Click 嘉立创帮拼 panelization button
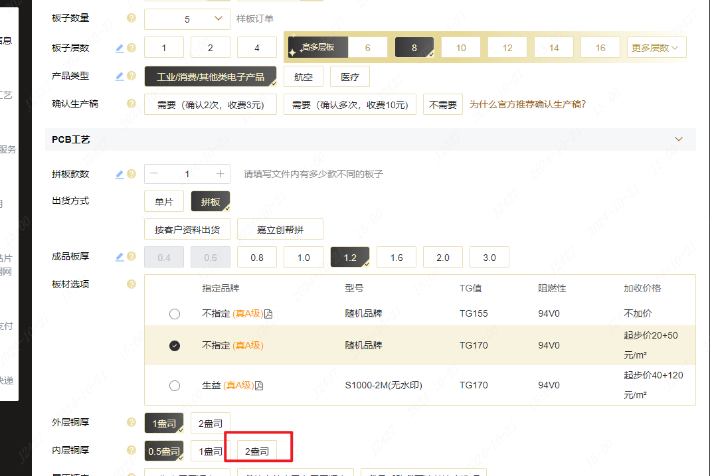Viewport: 710px width, 476px height. (280, 230)
